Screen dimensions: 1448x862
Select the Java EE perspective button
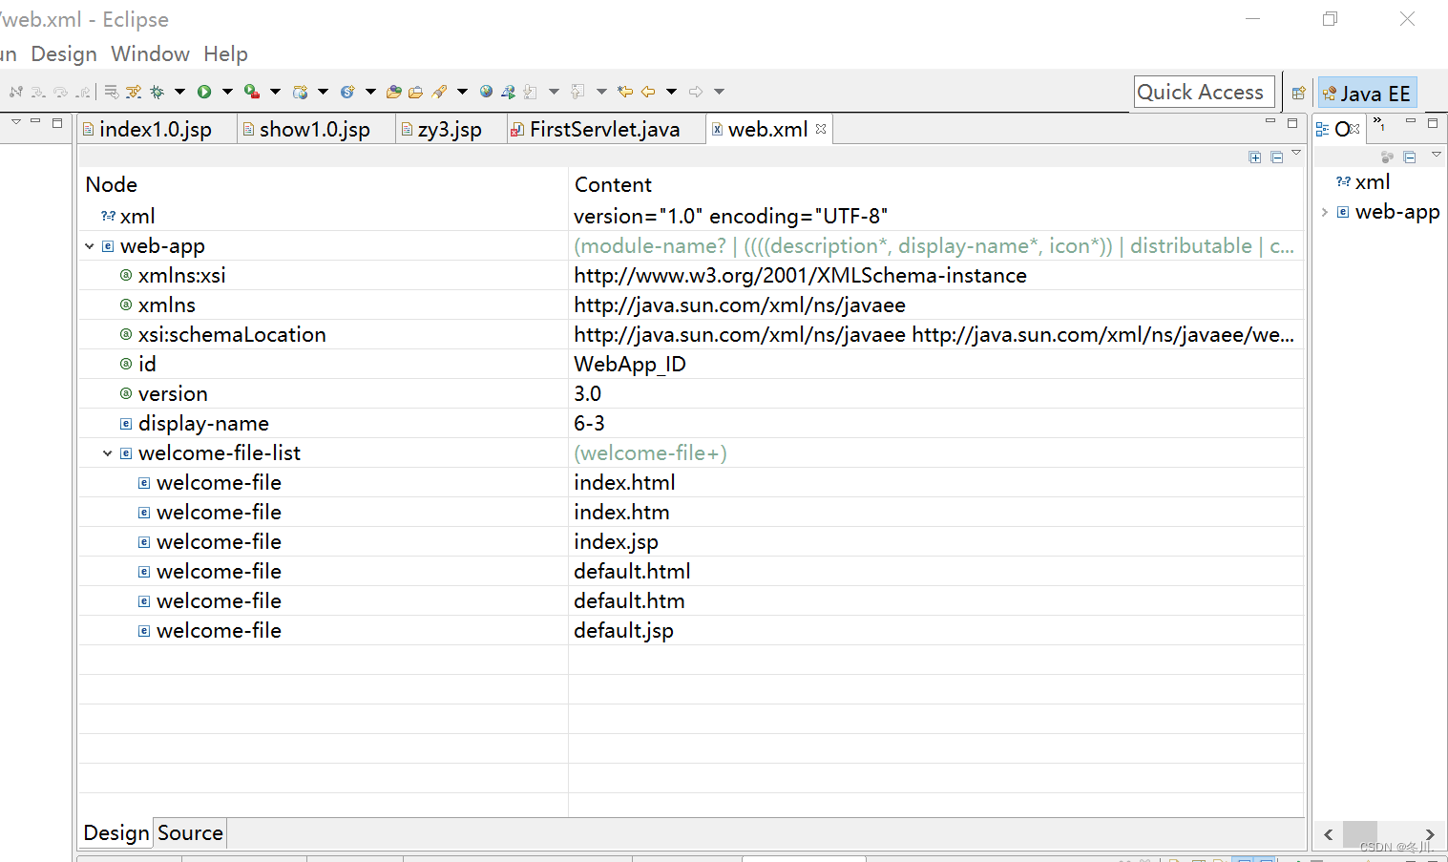coord(1367,93)
